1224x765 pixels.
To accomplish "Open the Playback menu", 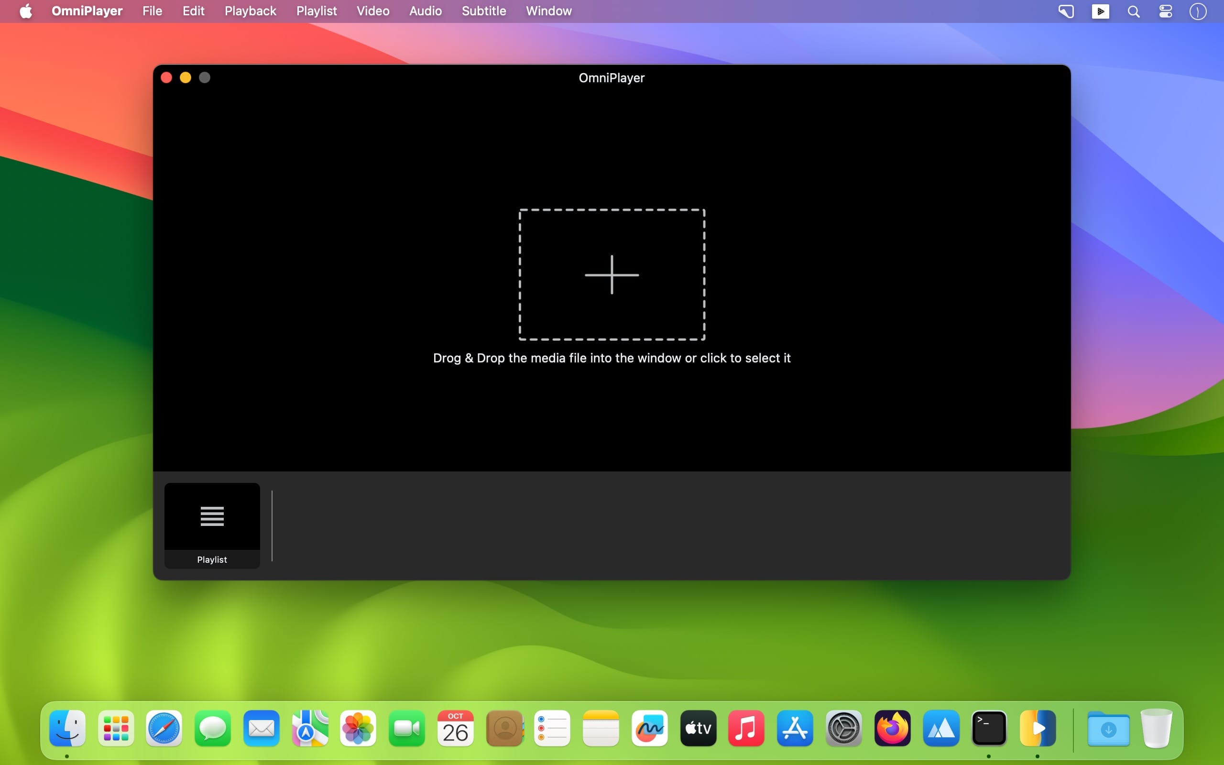I will (251, 11).
